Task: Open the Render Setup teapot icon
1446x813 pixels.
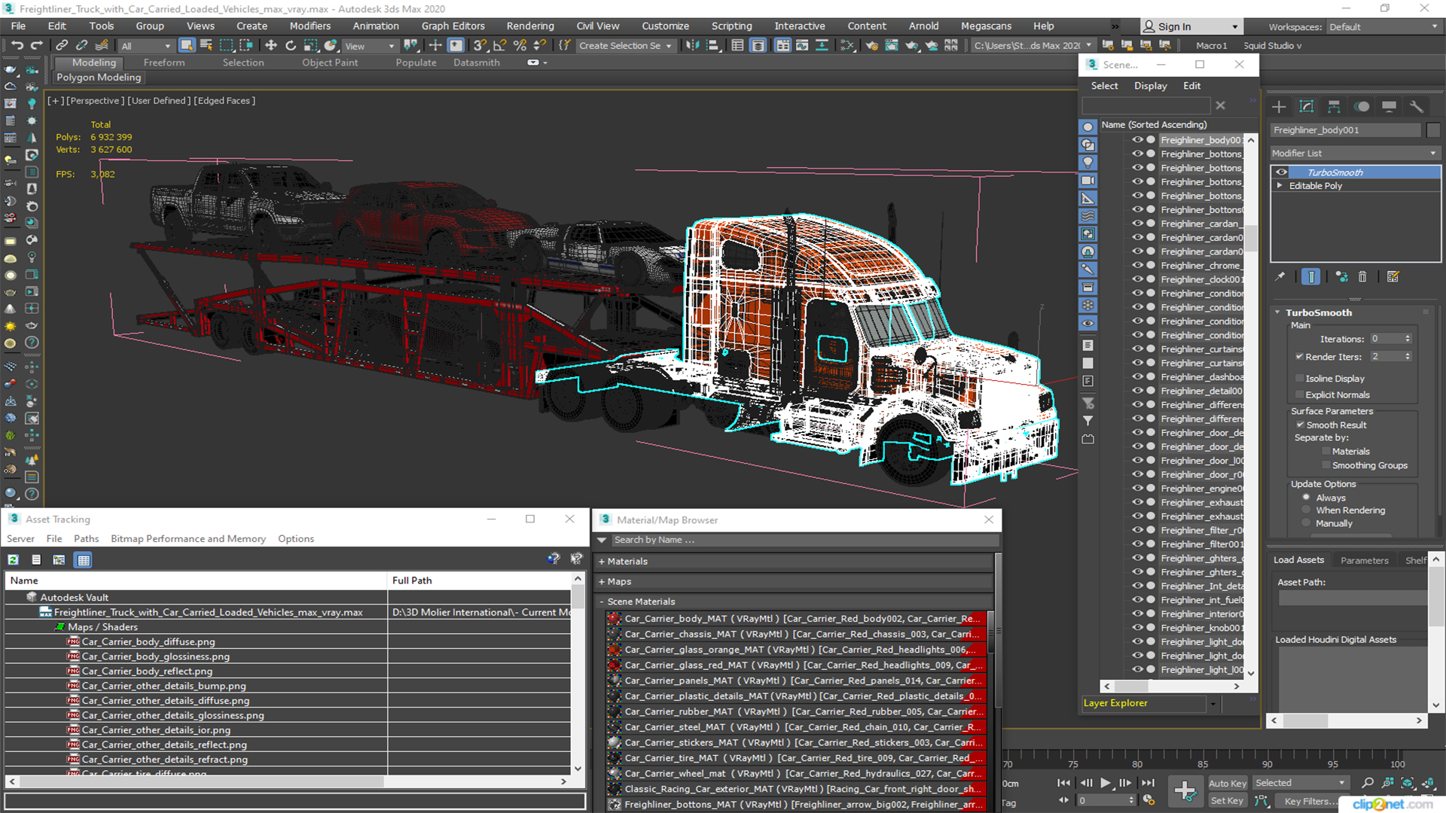Action: pyautogui.click(x=871, y=46)
